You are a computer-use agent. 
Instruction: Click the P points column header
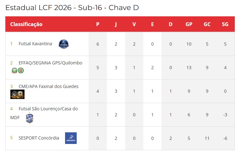coord(98,24)
